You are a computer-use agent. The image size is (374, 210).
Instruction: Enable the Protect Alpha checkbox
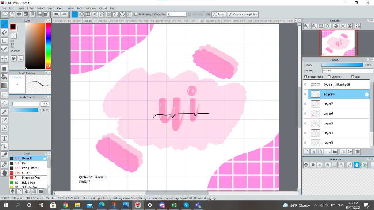click(x=306, y=77)
